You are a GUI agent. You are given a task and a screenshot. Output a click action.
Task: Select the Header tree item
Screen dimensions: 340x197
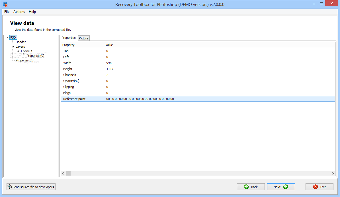[x=21, y=42]
